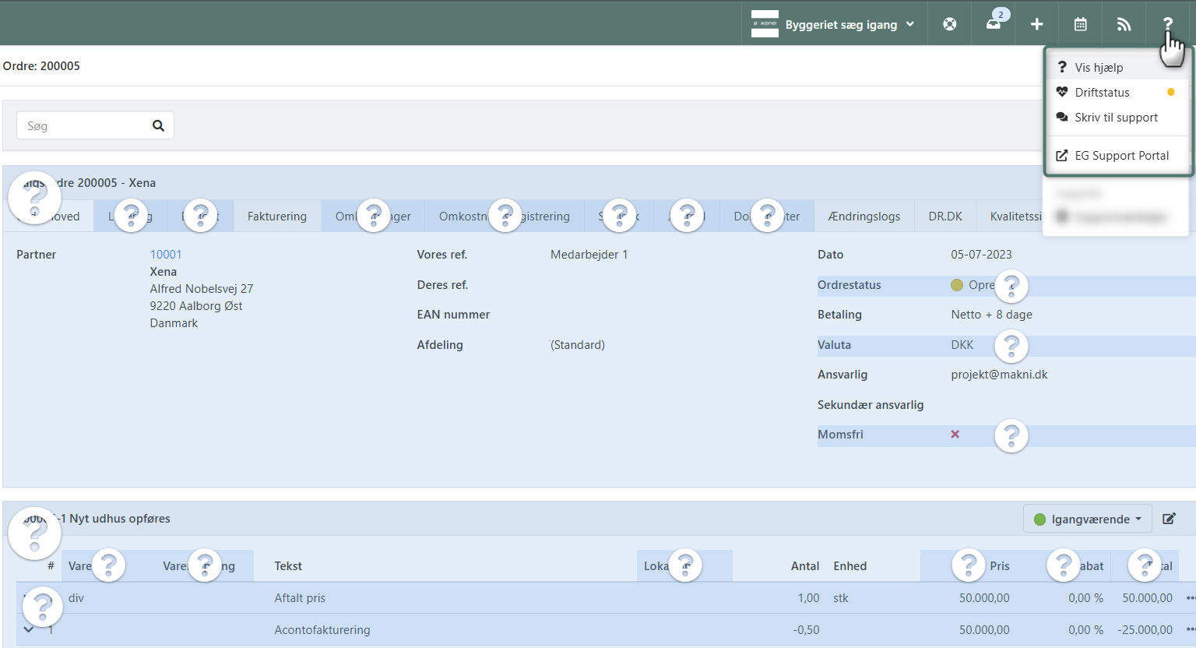Click the question mark help menu icon
1196x648 pixels.
tap(1167, 24)
